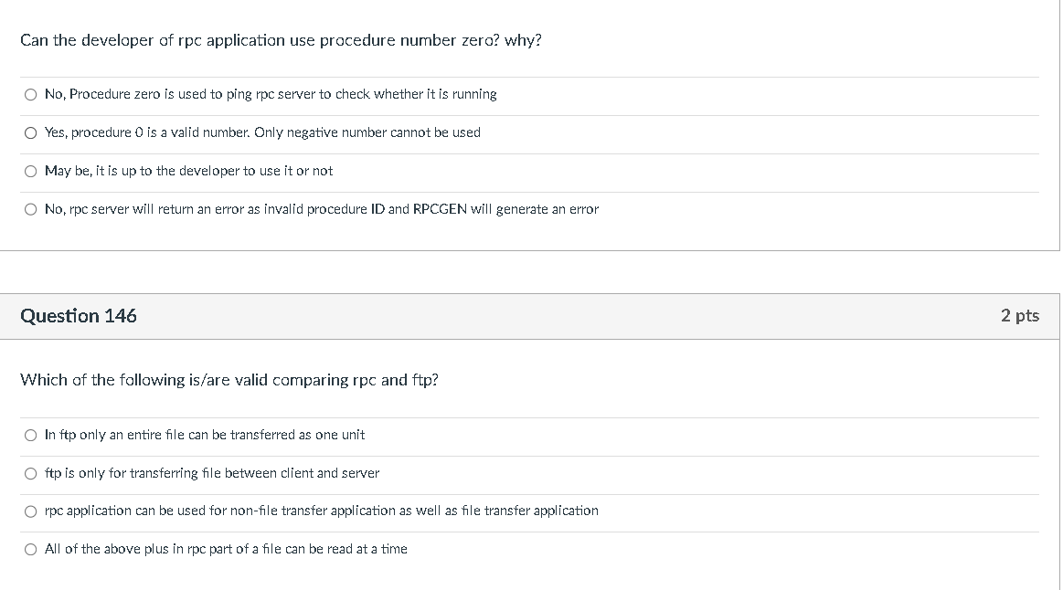Select radio circle for 'No, Procedure zero is used to ping'
The width and height of the screenshot is (1063, 590).
point(30,95)
